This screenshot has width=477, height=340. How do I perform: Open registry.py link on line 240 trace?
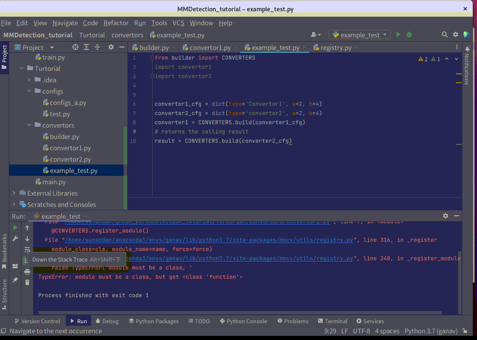[240, 258]
